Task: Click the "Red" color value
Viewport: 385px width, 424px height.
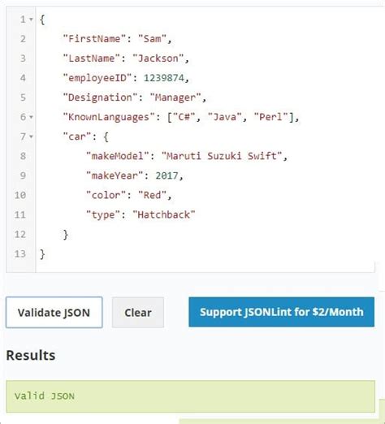Action: [x=153, y=195]
